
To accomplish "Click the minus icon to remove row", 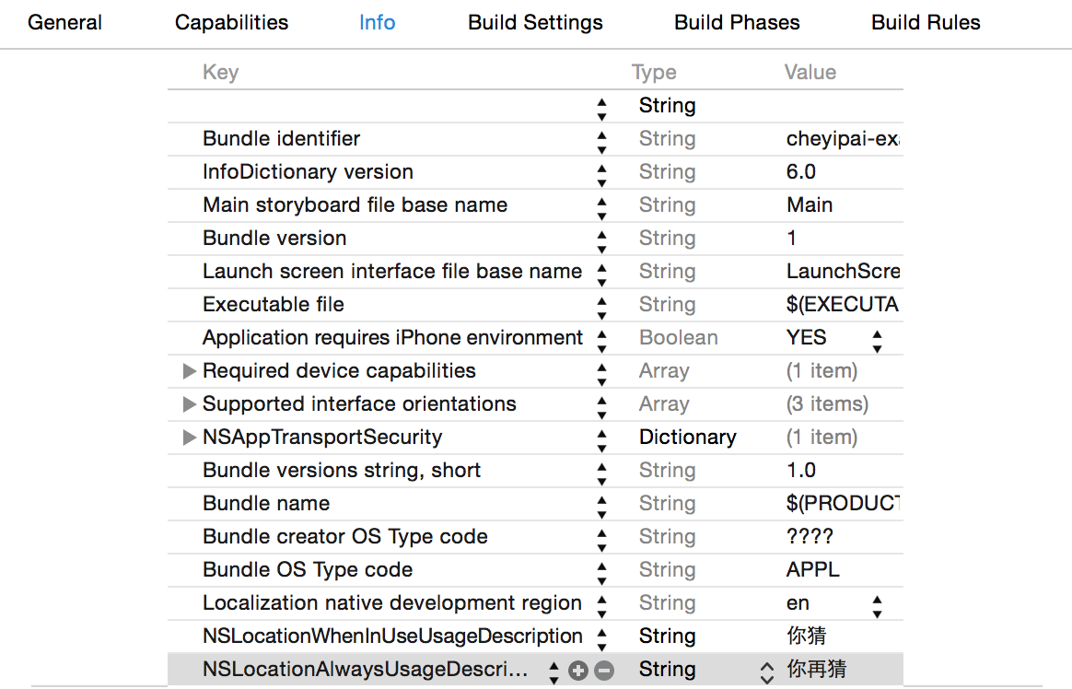I will (604, 671).
